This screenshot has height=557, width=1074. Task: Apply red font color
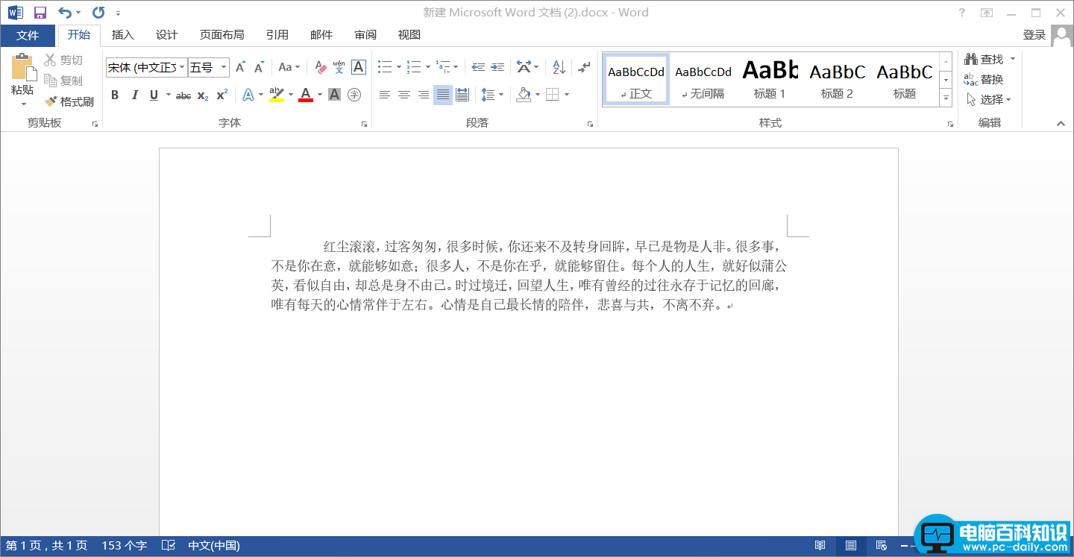tap(305, 95)
